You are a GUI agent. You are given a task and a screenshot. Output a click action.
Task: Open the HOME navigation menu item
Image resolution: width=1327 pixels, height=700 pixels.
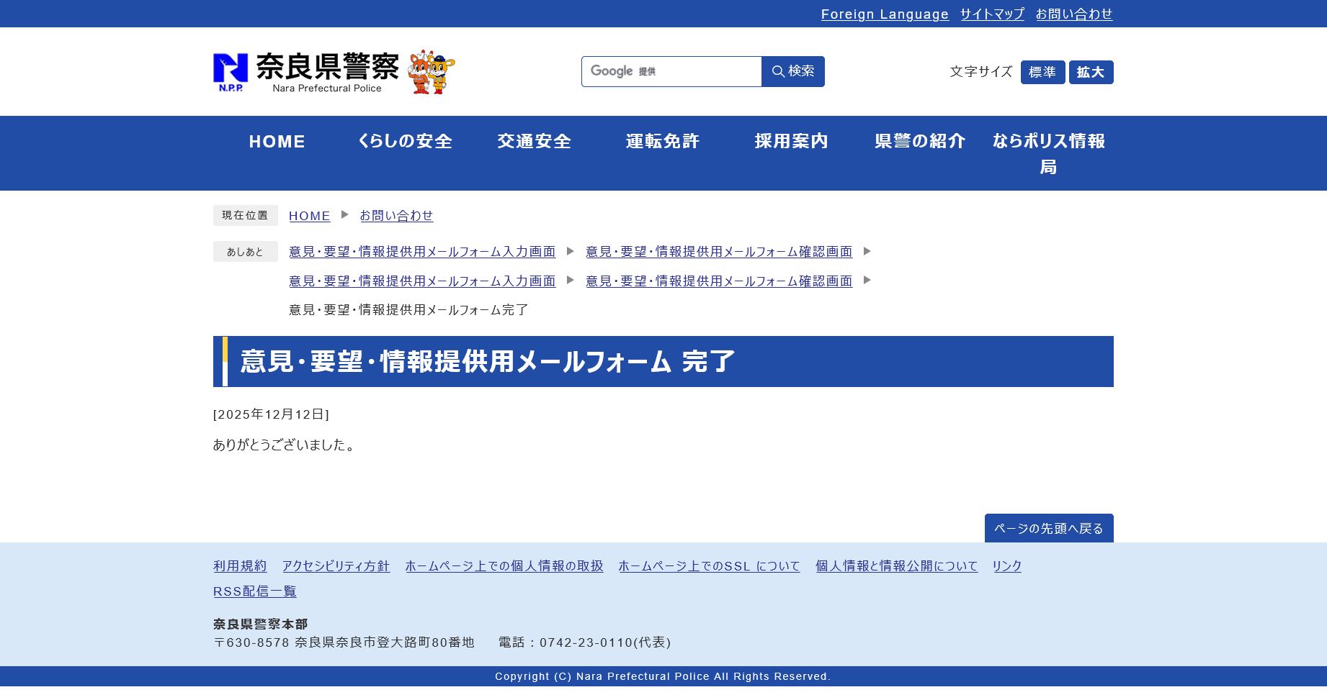click(x=277, y=142)
